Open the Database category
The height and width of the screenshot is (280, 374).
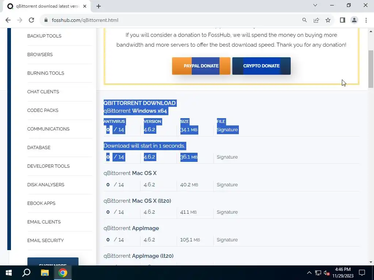click(x=39, y=147)
